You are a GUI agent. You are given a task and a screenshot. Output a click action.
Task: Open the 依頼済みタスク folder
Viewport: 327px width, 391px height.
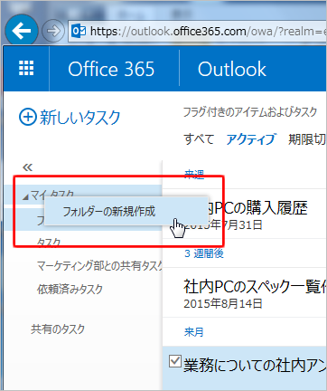tap(70, 289)
